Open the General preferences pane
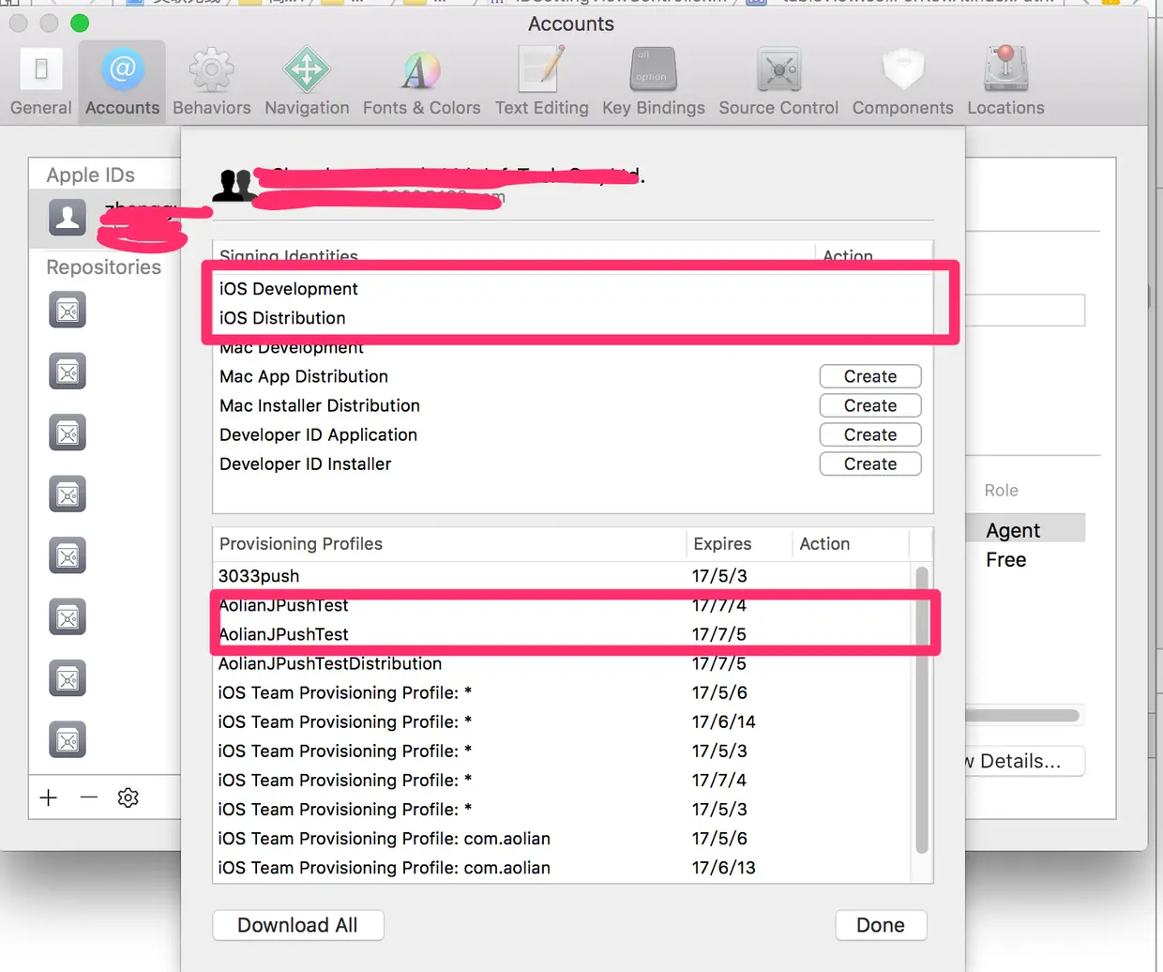Screen dimensions: 1163x972 [40, 82]
